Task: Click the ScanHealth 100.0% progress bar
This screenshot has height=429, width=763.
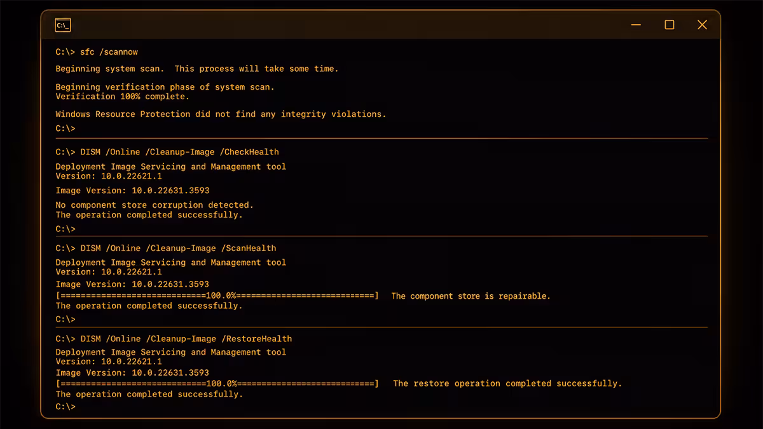Action: point(217,296)
